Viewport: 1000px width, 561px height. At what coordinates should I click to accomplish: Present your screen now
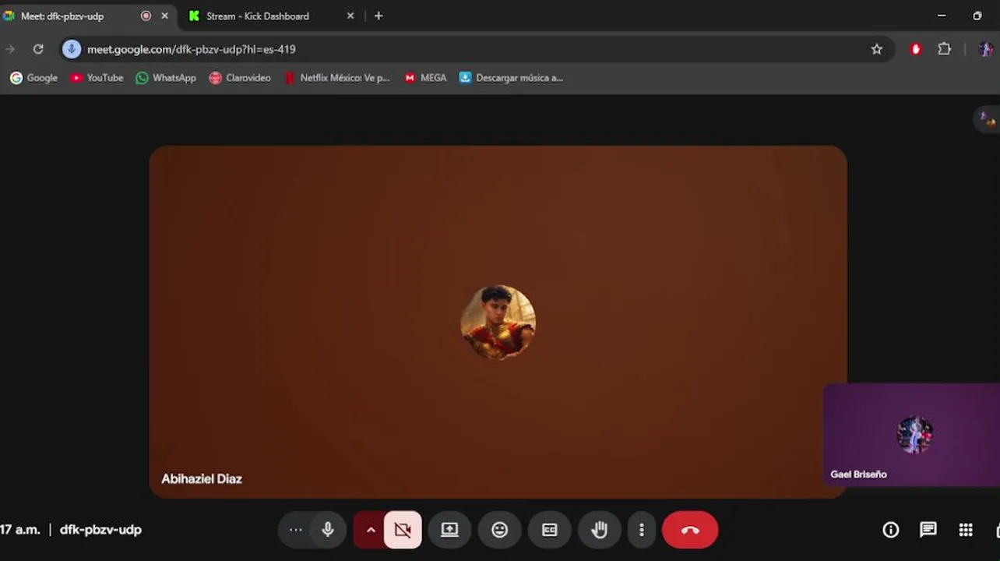[450, 530]
